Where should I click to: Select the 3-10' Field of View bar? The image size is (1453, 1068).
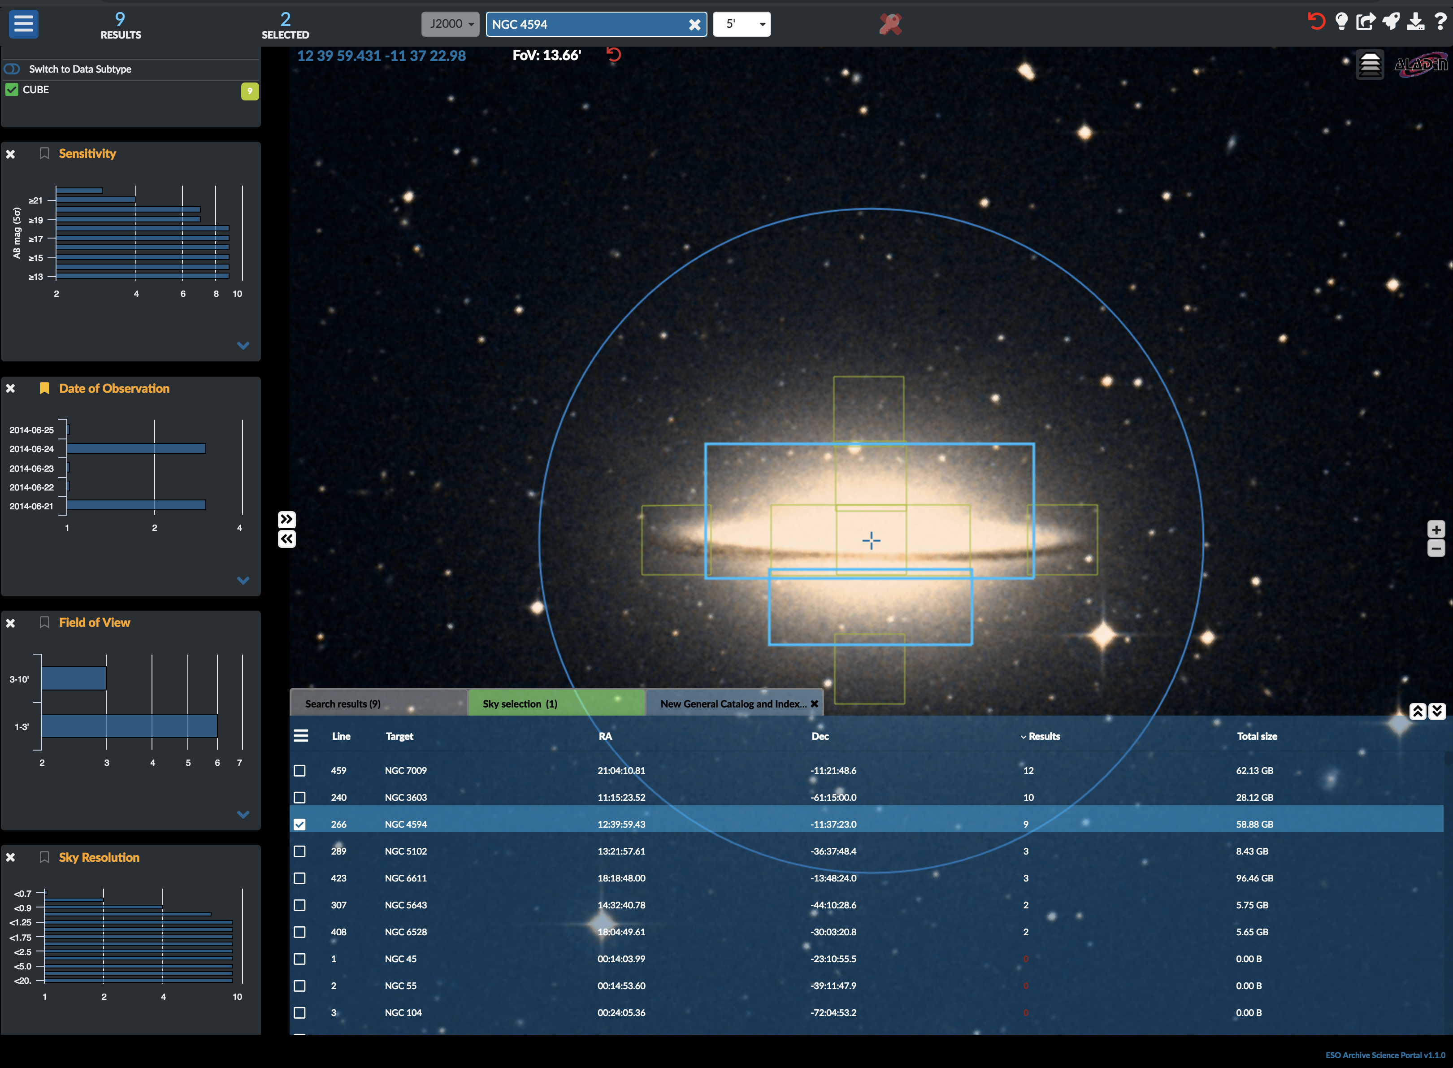click(74, 678)
